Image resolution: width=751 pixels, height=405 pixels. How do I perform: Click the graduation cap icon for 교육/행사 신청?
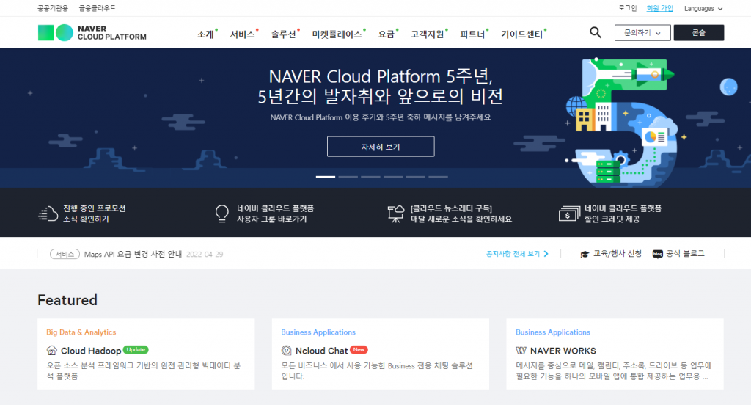585,254
